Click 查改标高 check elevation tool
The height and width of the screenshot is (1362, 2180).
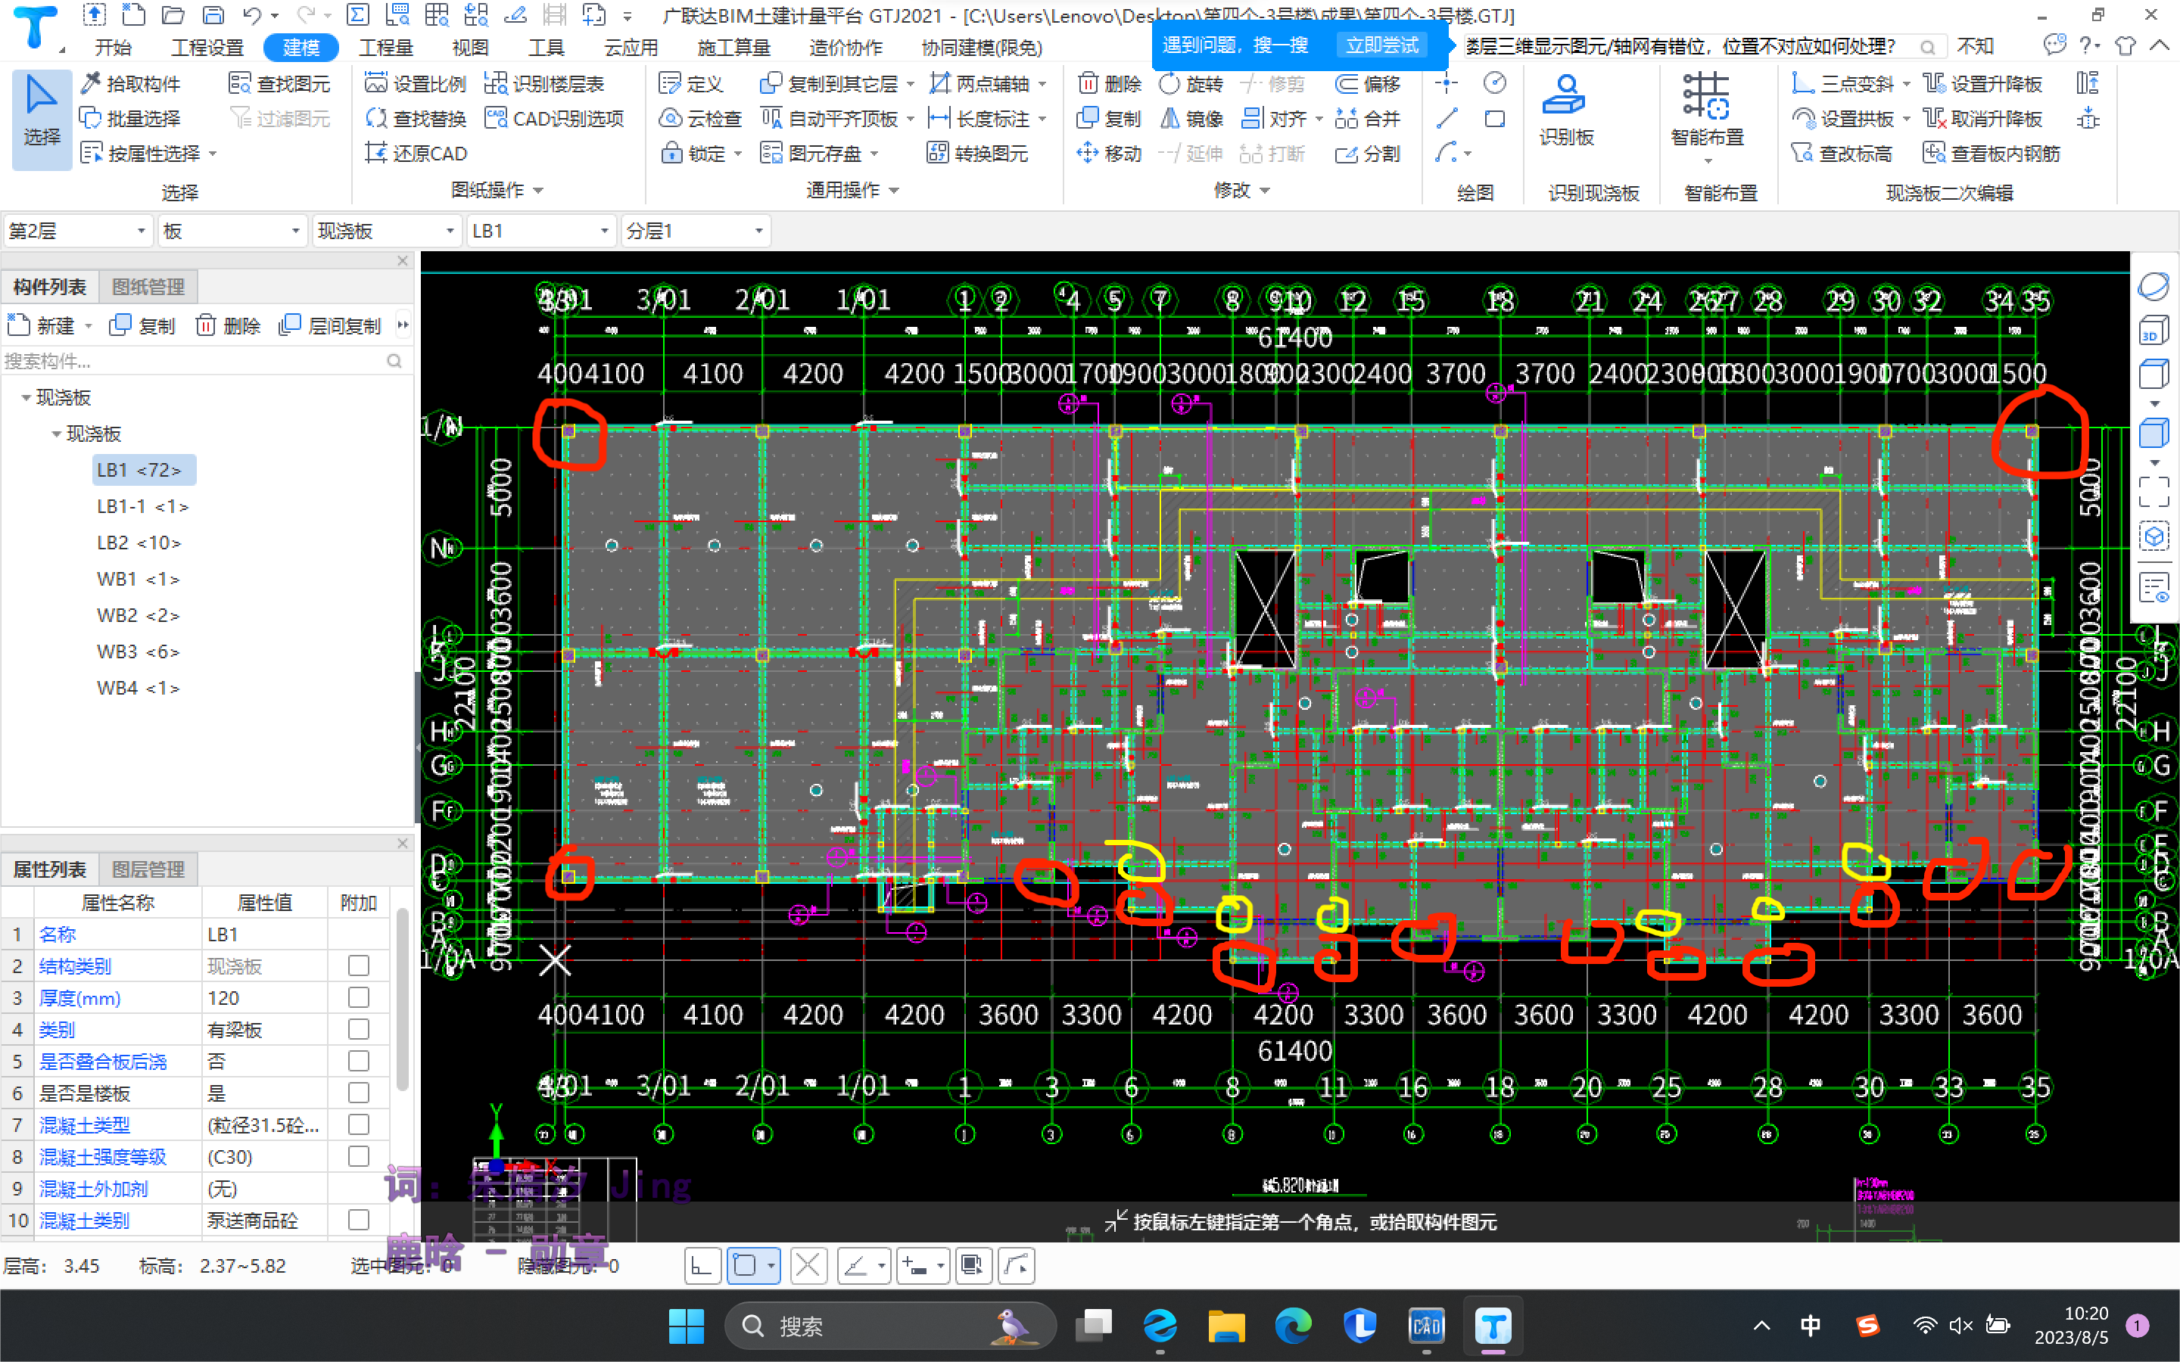click(1842, 153)
